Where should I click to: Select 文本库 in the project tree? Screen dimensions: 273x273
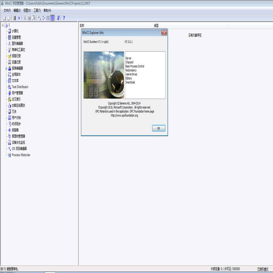[15, 81]
